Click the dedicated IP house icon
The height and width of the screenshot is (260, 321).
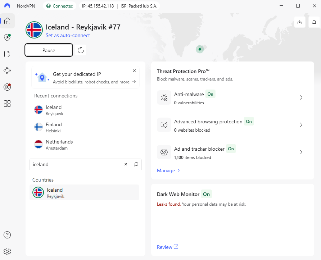pos(42,77)
